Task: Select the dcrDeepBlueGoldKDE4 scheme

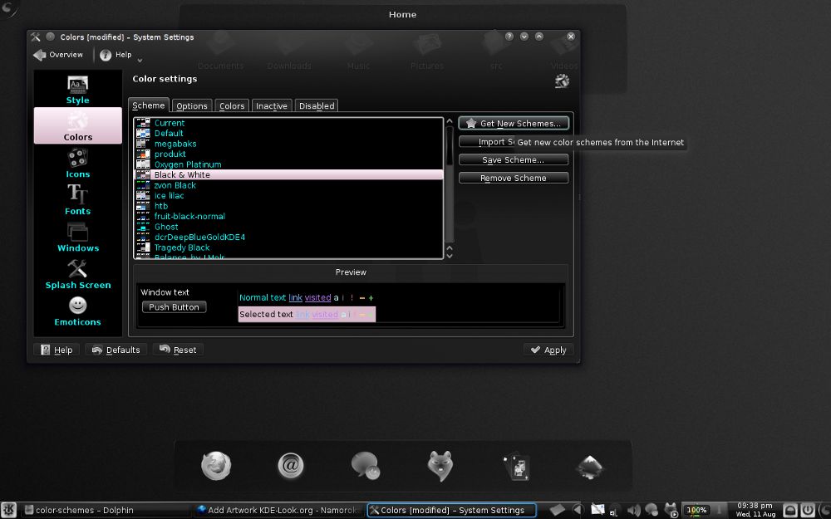Action: (x=289, y=237)
